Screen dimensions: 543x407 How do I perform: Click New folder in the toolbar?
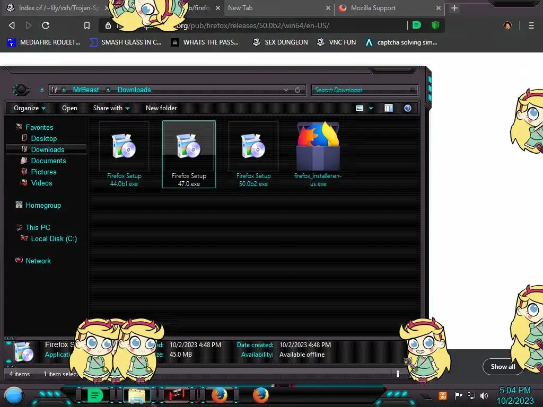[161, 108]
